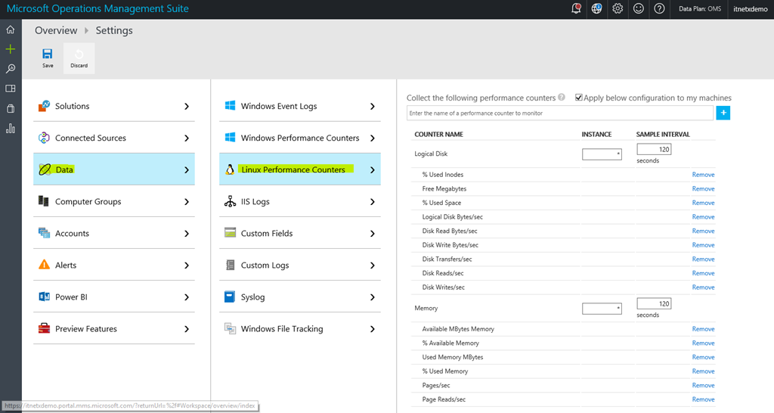Click the settings gear in top bar

[618, 9]
